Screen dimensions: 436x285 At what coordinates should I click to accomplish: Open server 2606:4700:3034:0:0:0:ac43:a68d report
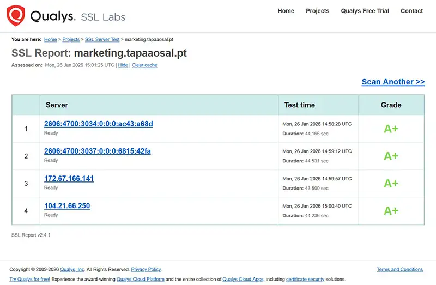click(99, 124)
